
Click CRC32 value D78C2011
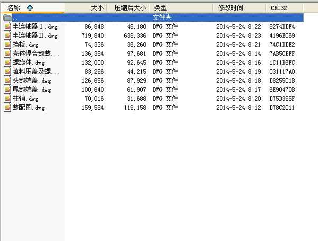pyautogui.click(x=282, y=108)
